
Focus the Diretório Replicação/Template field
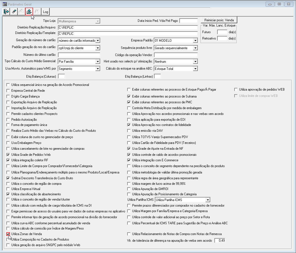(128, 33)
